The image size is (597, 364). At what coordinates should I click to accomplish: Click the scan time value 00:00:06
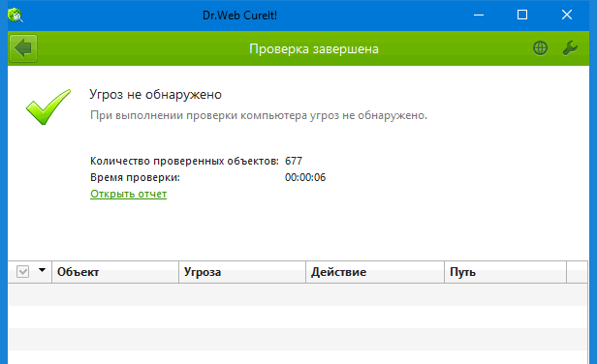305,177
